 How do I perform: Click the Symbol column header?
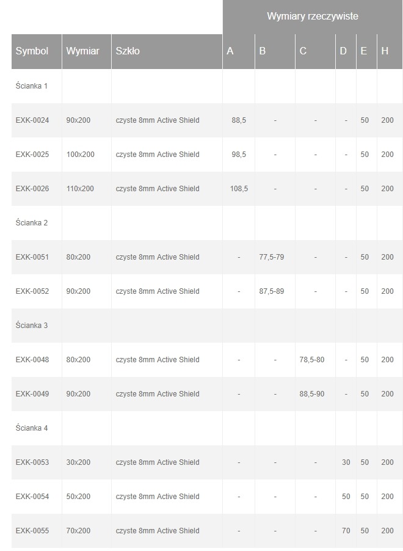[x=32, y=51]
